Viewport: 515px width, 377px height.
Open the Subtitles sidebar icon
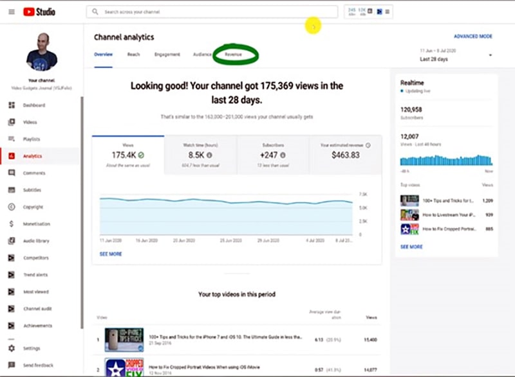(12, 189)
